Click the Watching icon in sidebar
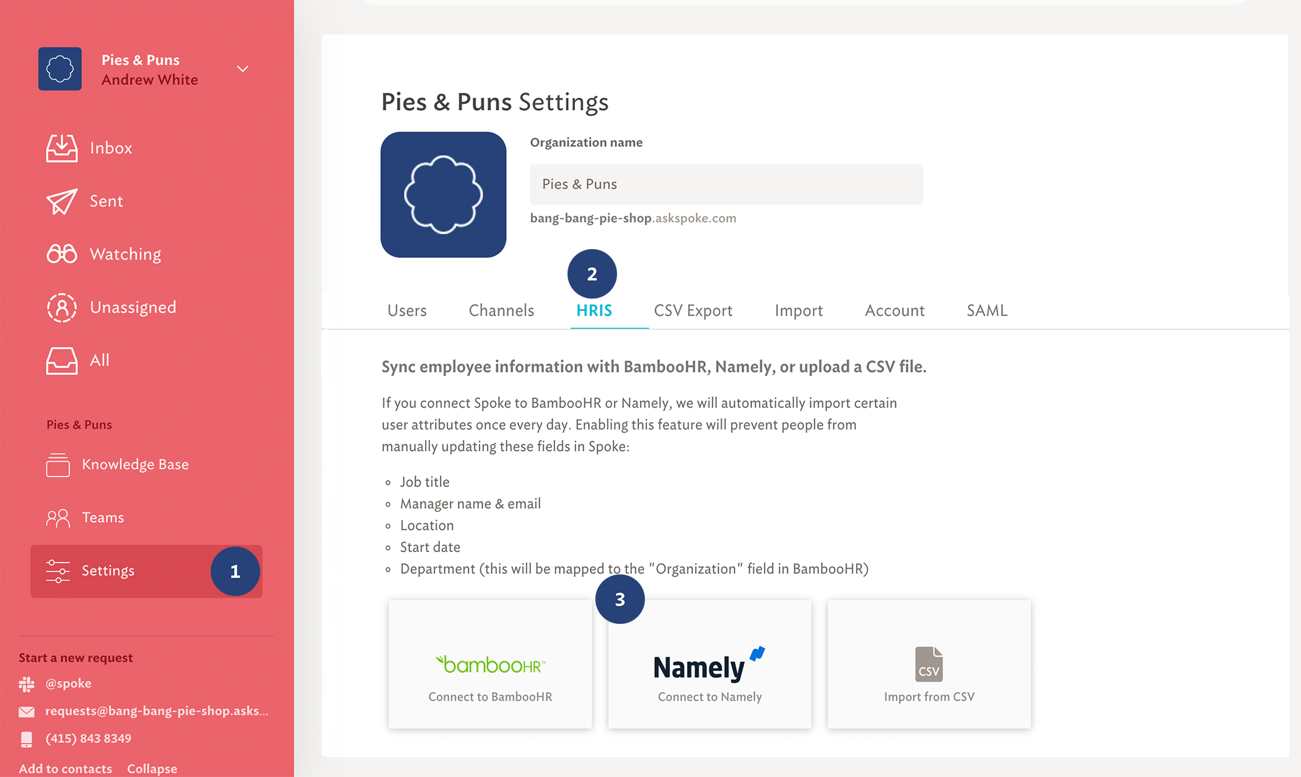The height and width of the screenshot is (777, 1301). click(60, 253)
